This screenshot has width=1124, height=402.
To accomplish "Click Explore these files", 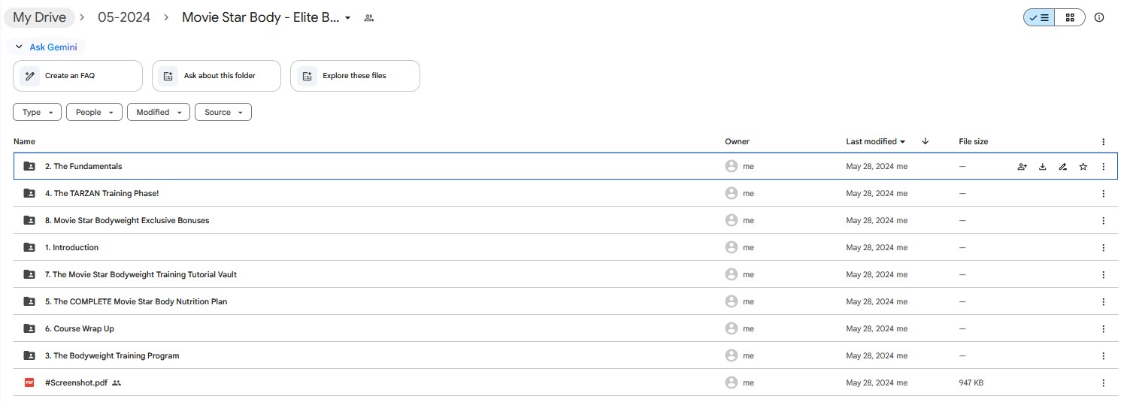I will (x=355, y=76).
